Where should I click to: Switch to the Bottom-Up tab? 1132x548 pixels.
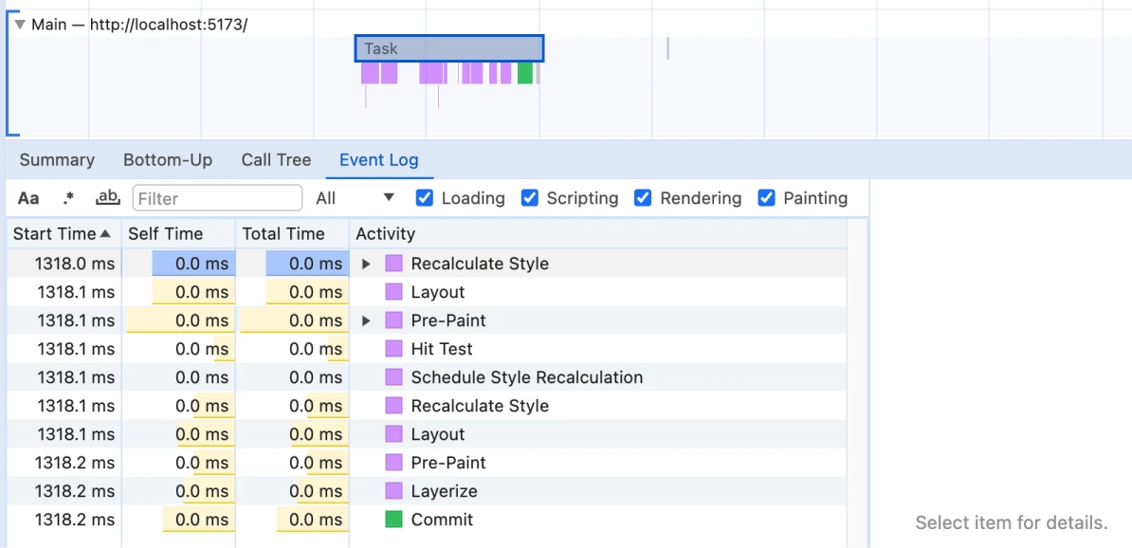pos(168,160)
